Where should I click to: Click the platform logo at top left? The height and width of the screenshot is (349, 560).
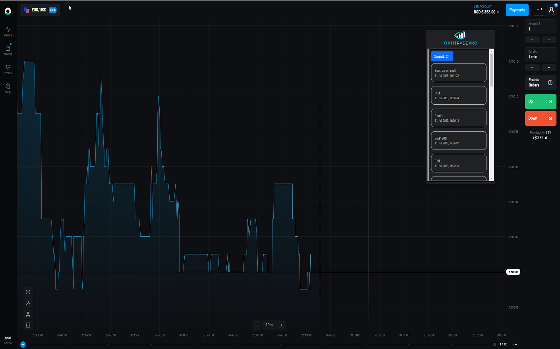click(8, 11)
